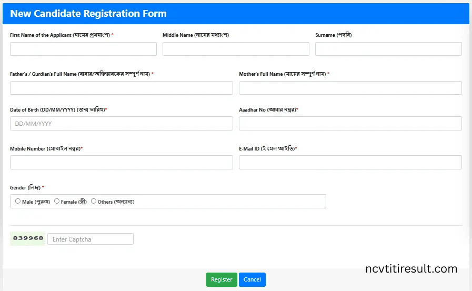Click the captcha image showing 839968
Screen dimensions: 472x291
28,238
